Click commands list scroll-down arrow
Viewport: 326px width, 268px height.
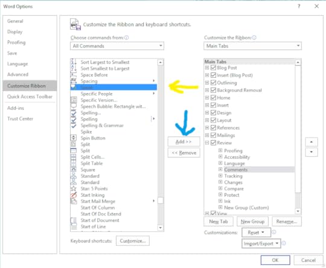click(161, 228)
